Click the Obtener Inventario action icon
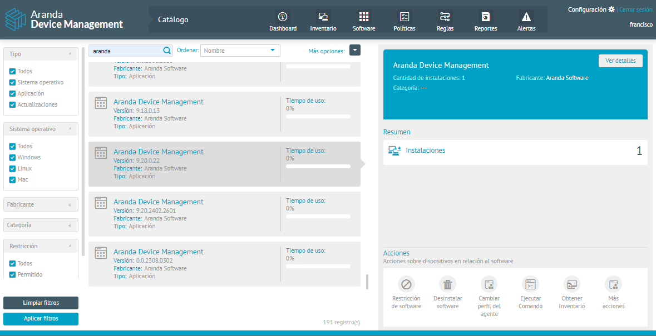This screenshot has width=656, height=336. click(x=571, y=284)
